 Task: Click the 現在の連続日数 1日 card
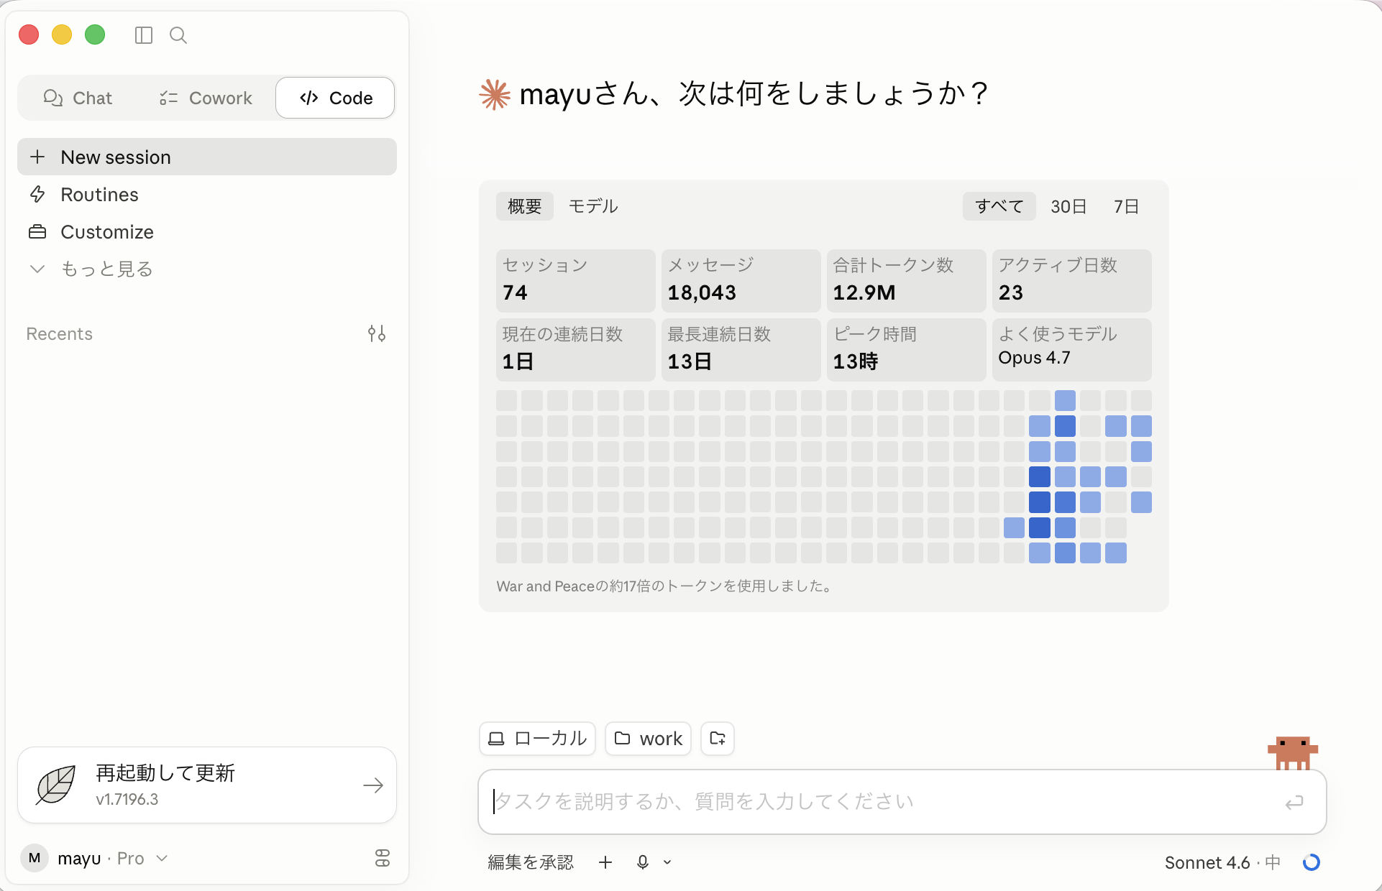click(575, 349)
